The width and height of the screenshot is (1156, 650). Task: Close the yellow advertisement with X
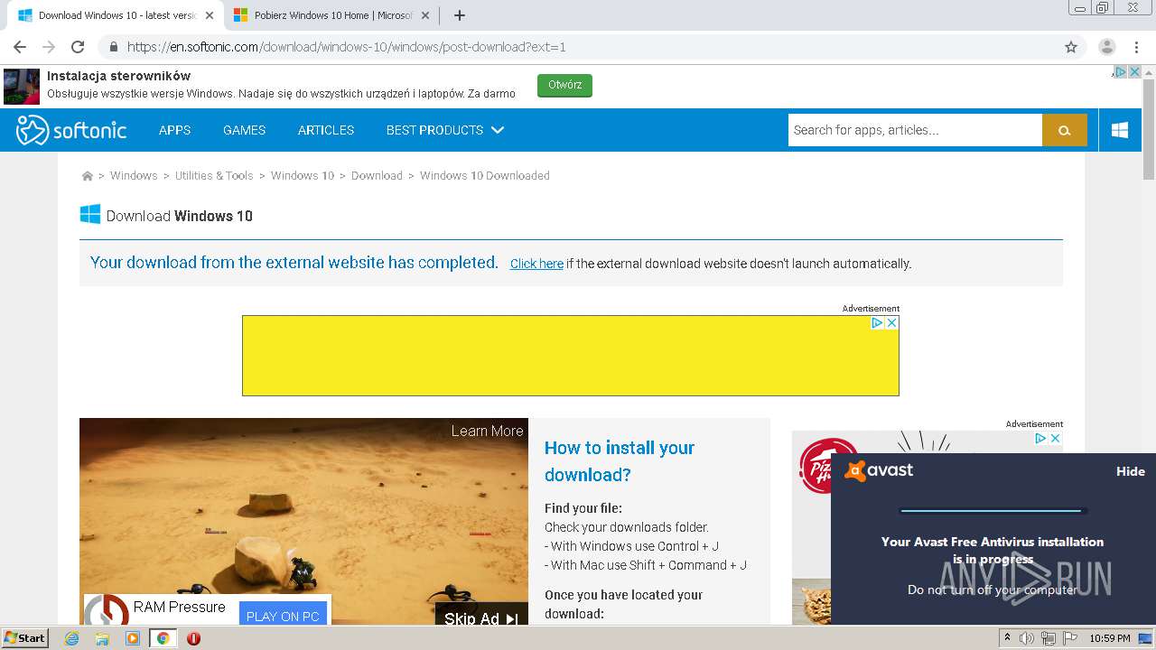click(891, 323)
